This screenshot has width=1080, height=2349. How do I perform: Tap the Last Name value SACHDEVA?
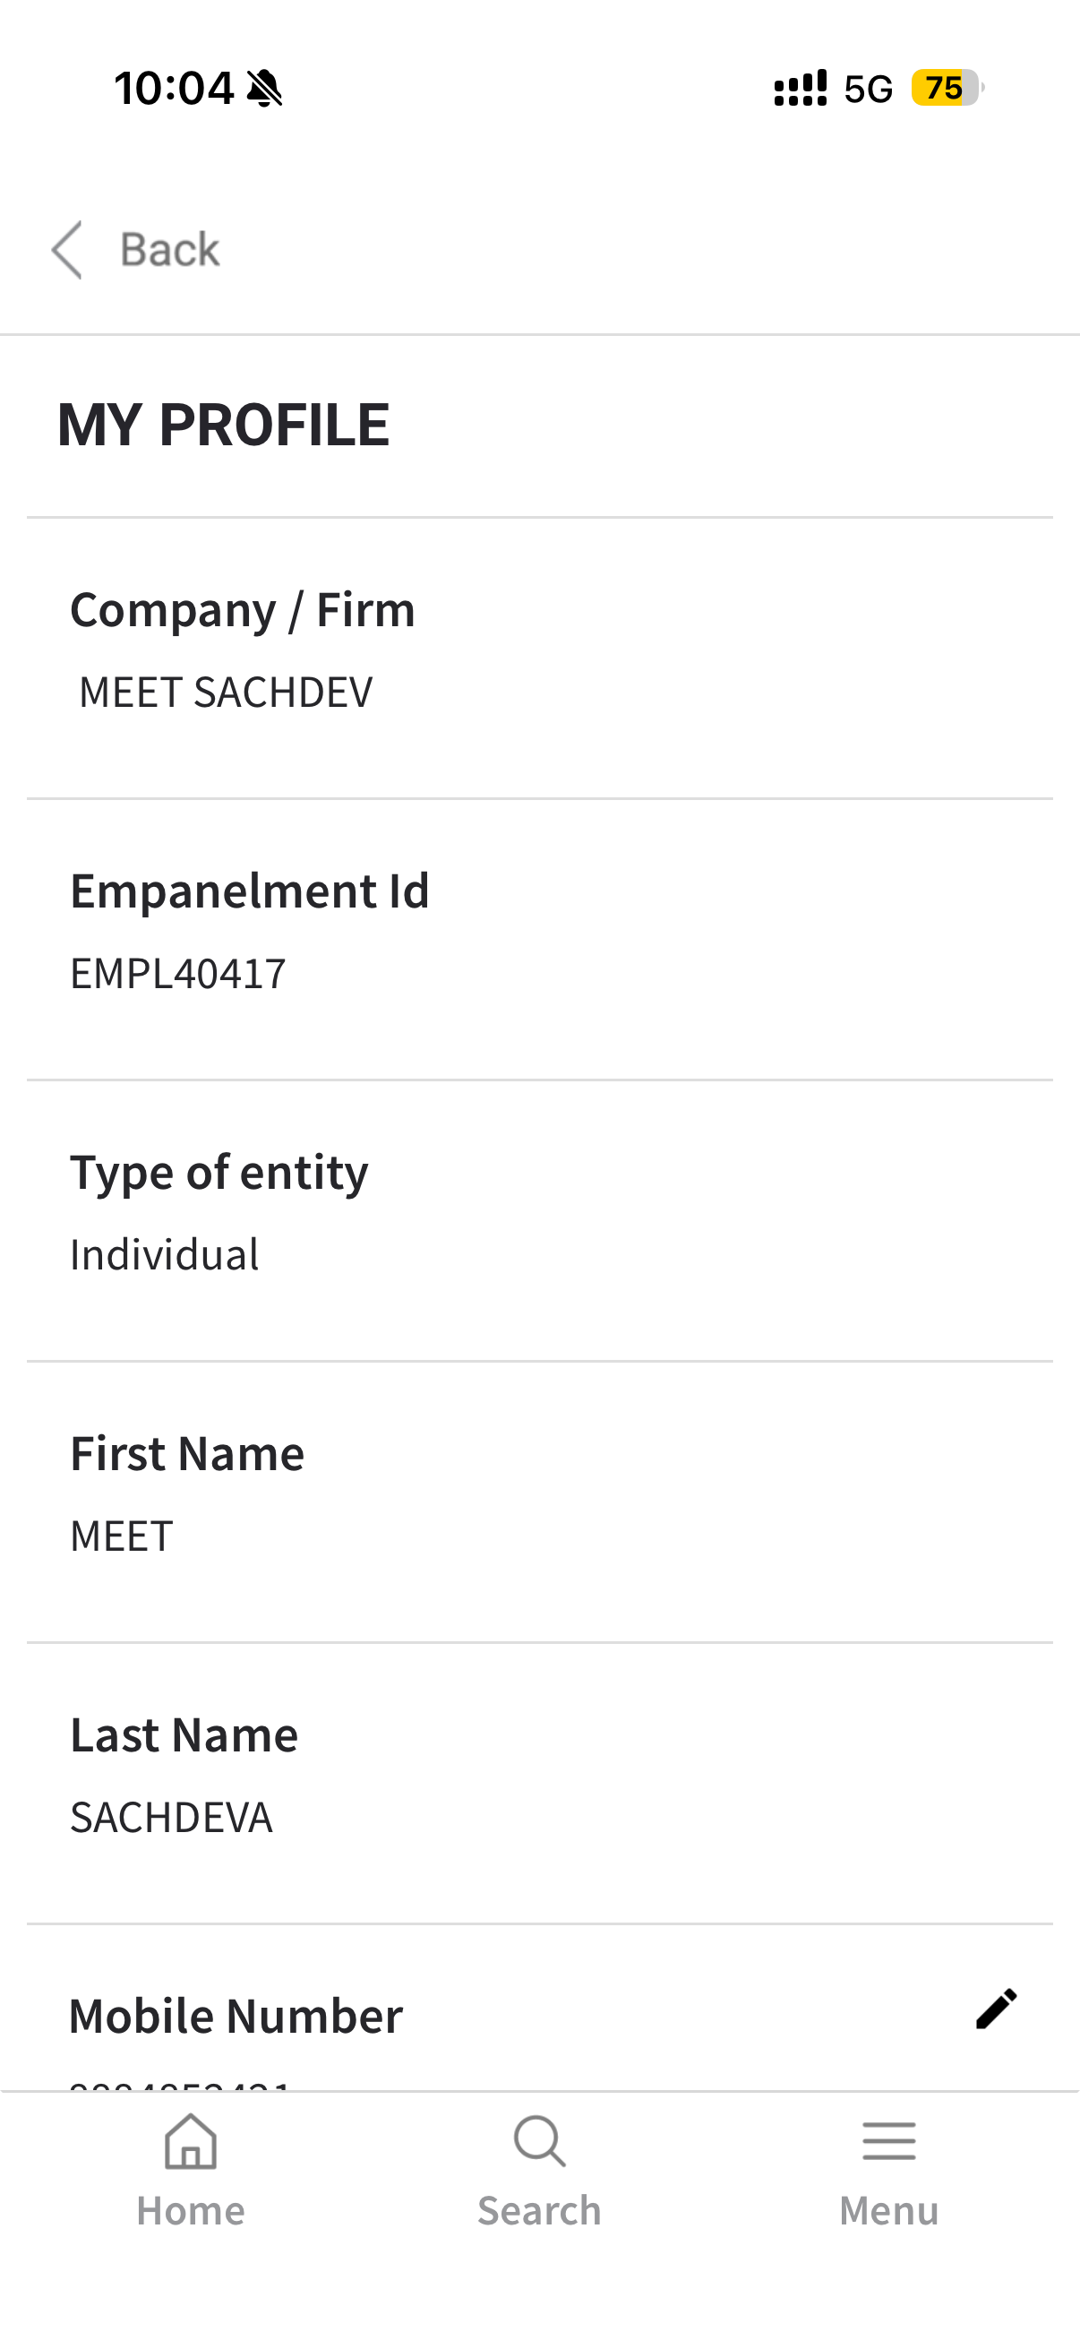coord(171,1818)
